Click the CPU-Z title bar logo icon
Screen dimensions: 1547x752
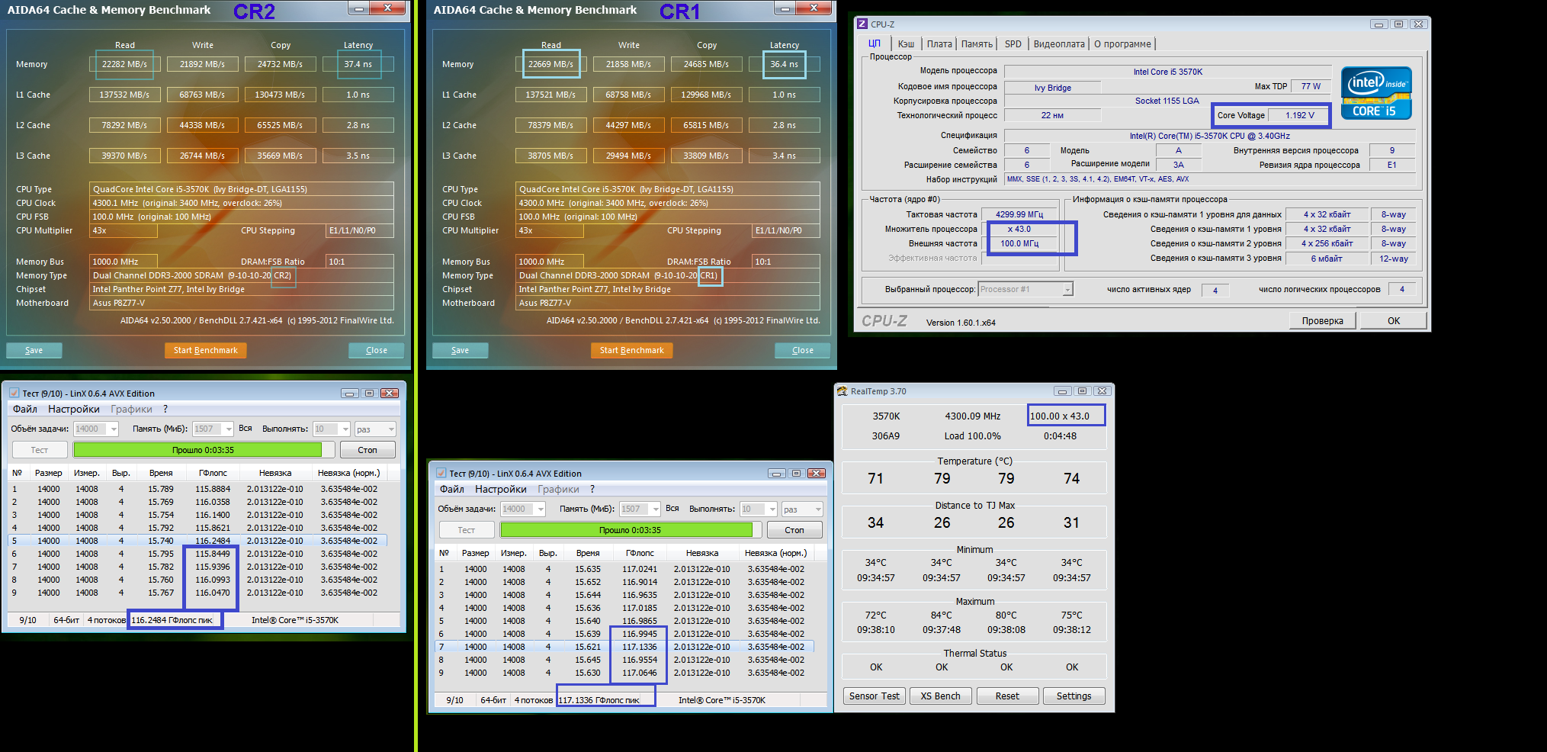(862, 24)
